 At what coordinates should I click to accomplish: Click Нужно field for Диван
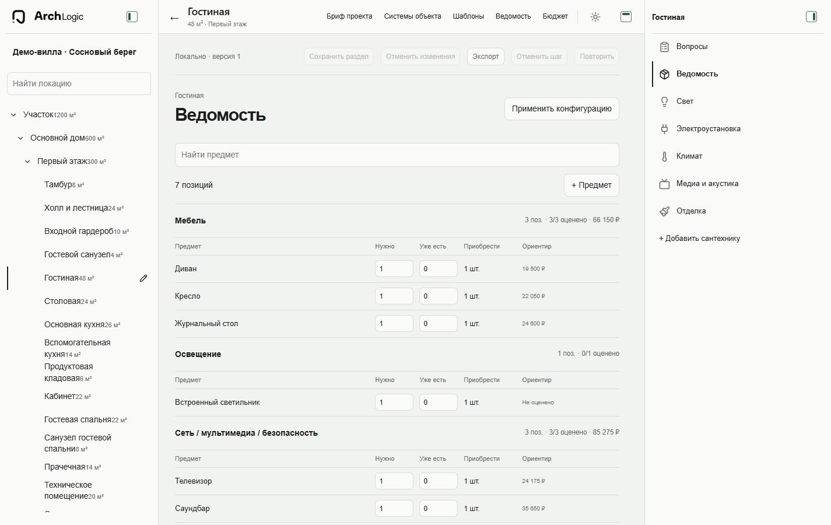pos(394,269)
